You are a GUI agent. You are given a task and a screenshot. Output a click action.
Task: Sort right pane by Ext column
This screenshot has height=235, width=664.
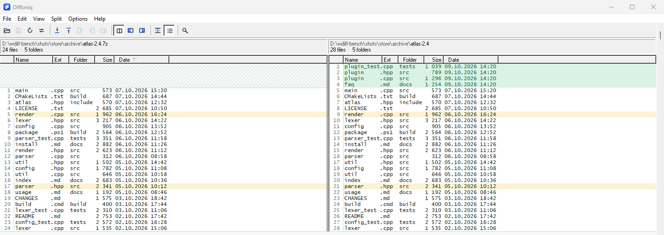coord(390,59)
